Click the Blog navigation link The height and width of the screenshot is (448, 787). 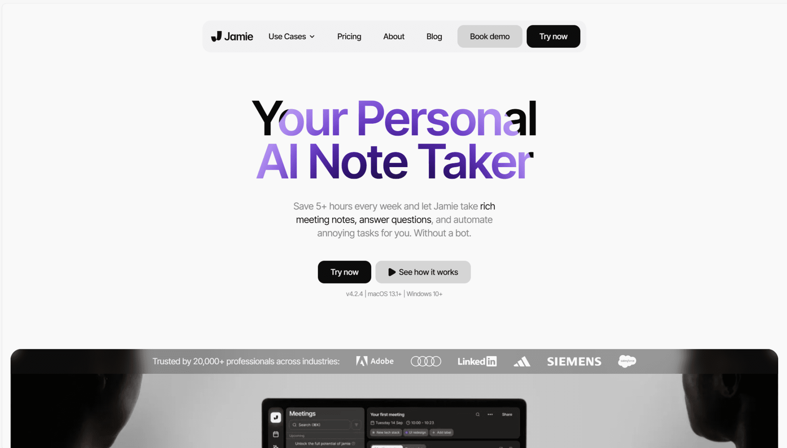[x=435, y=36]
